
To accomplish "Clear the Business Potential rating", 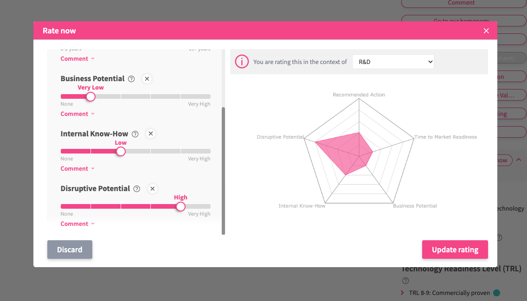I will [147, 79].
